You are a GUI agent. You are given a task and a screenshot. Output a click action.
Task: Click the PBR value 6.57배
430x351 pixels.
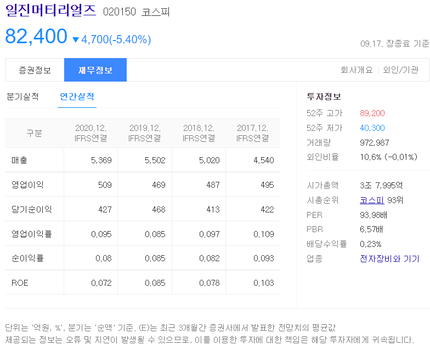(x=371, y=229)
